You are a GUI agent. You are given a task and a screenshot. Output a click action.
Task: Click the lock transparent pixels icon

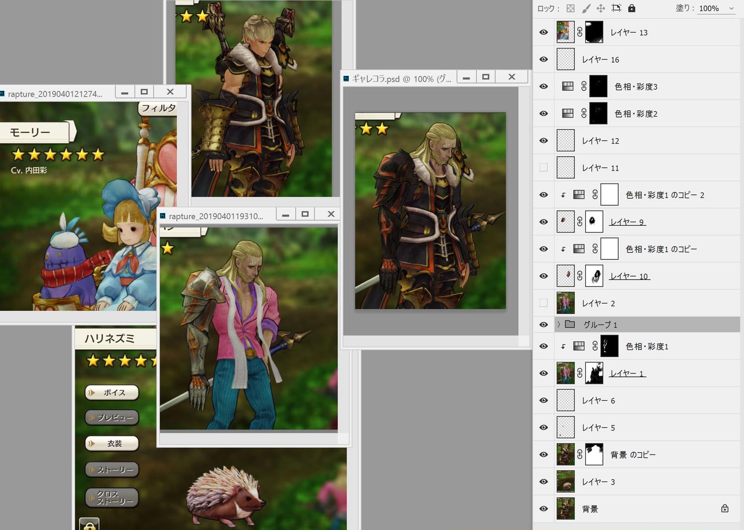pos(570,8)
